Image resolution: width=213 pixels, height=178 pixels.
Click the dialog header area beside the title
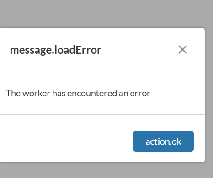pyautogui.click(x=139, y=50)
